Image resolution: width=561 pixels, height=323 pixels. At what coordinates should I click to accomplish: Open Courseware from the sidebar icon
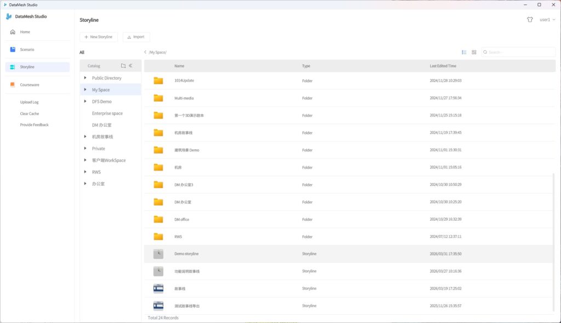pos(13,85)
